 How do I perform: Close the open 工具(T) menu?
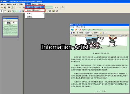coord(28,4)
